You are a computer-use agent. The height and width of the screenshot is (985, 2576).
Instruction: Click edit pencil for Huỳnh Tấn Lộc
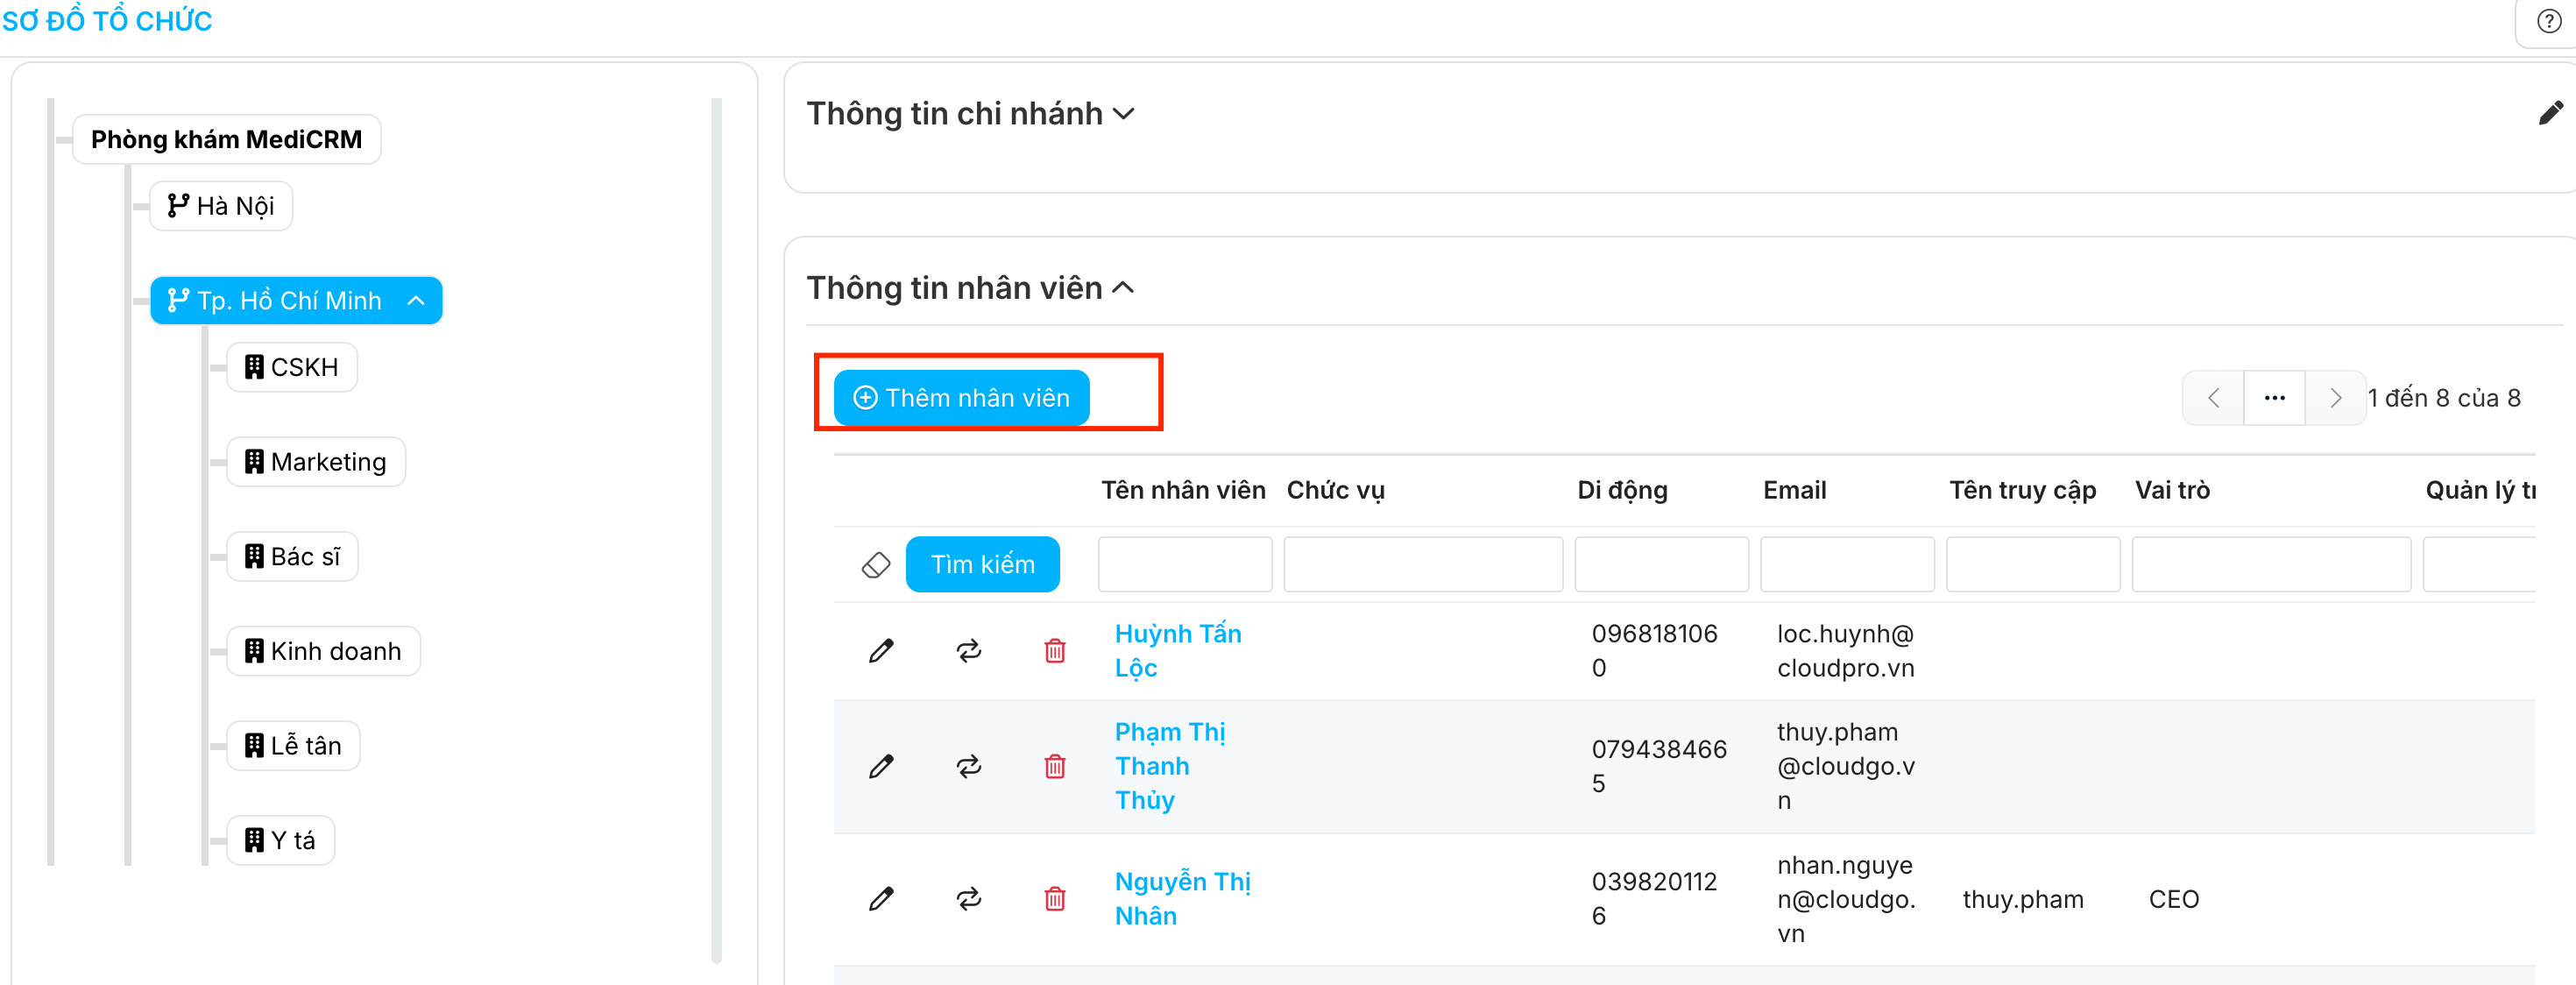(880, 651)
